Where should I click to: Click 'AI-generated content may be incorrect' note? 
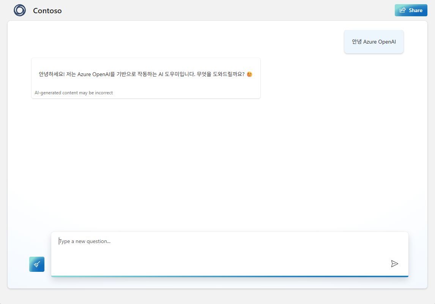click(74, 93)
